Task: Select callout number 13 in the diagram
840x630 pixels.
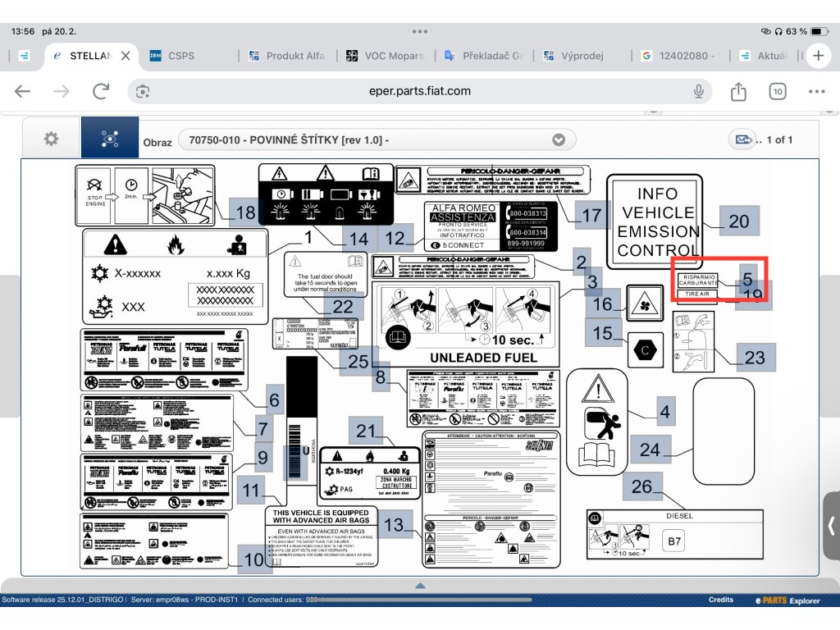Action: [x=395, y=524]
